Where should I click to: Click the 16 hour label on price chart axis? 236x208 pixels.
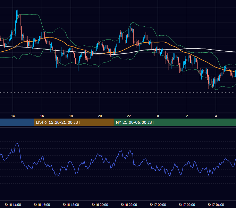[x=42, y=116]
